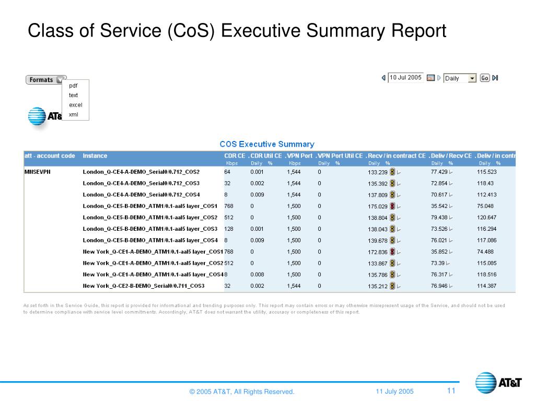This screenshot has height=401, width=535.
Task: Click the traffic light icon beside 135.392
Action: [392, 183]
